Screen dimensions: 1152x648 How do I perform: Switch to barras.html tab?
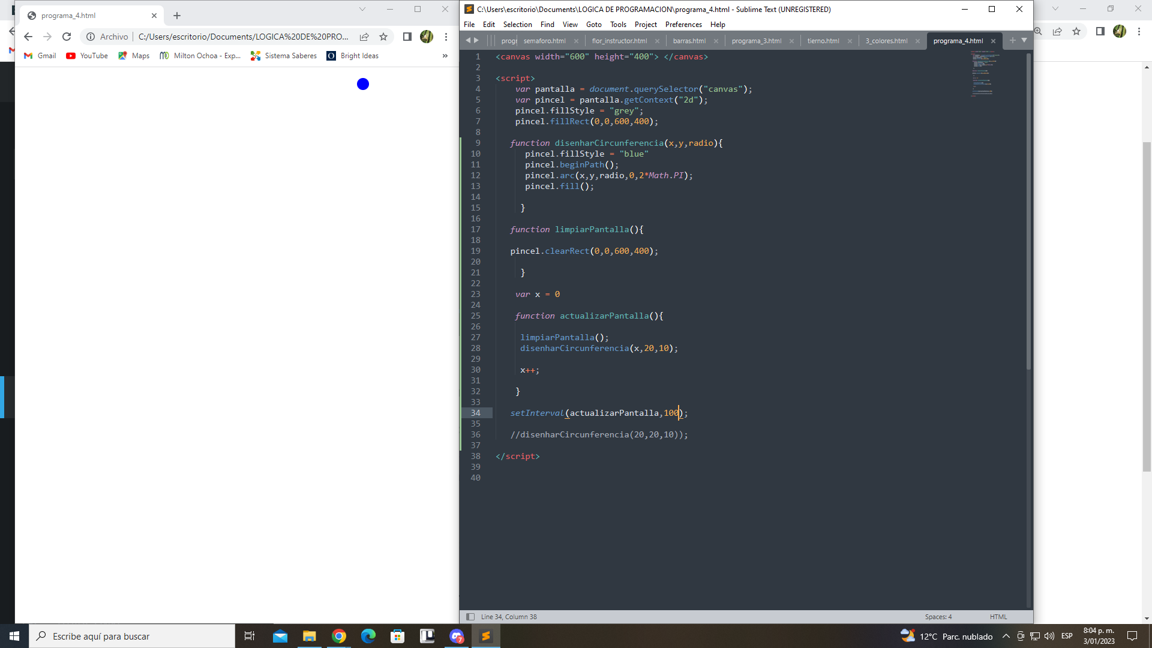[689, 41]
